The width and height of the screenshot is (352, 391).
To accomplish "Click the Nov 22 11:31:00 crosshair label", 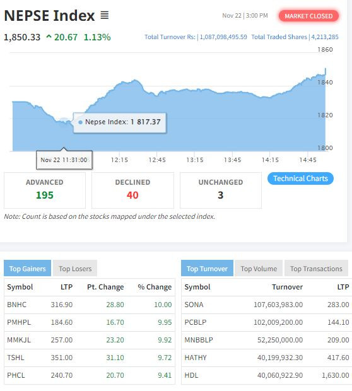I will coord(64,160).
